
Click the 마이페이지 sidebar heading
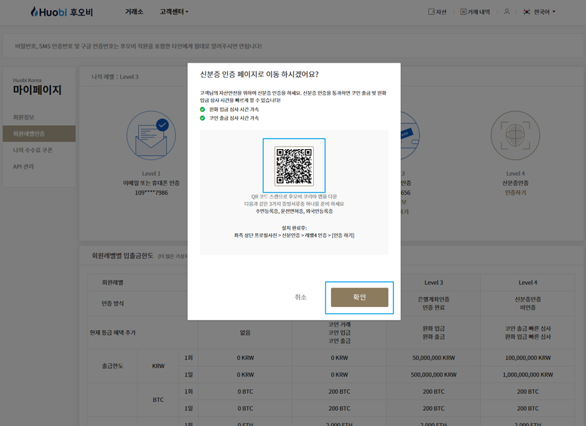click(37, 90)
